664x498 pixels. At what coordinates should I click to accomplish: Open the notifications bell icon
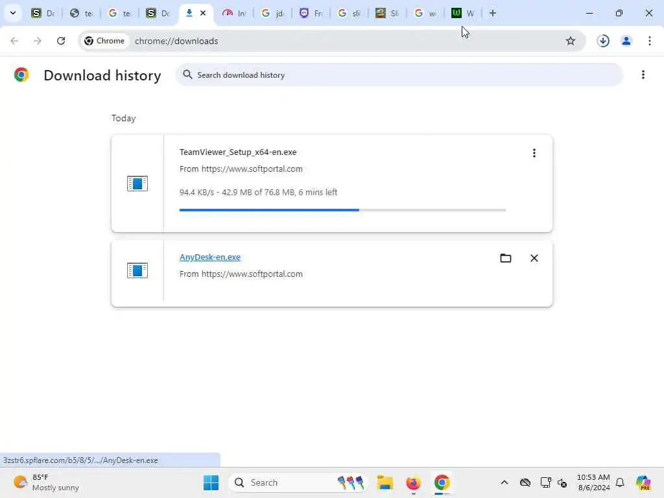[x=620, y=482]
